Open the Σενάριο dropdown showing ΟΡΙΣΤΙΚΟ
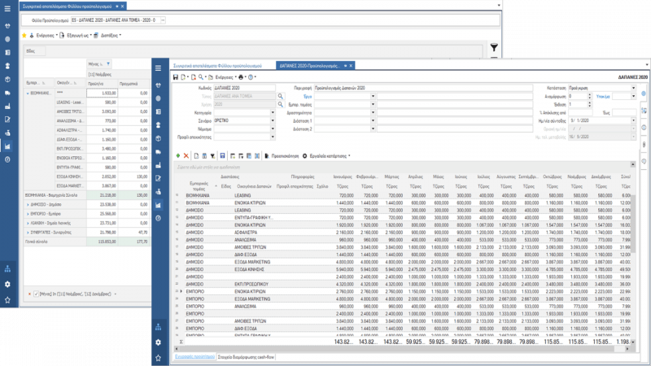This screenshot has height=366, width=651. tap(273, 120)
